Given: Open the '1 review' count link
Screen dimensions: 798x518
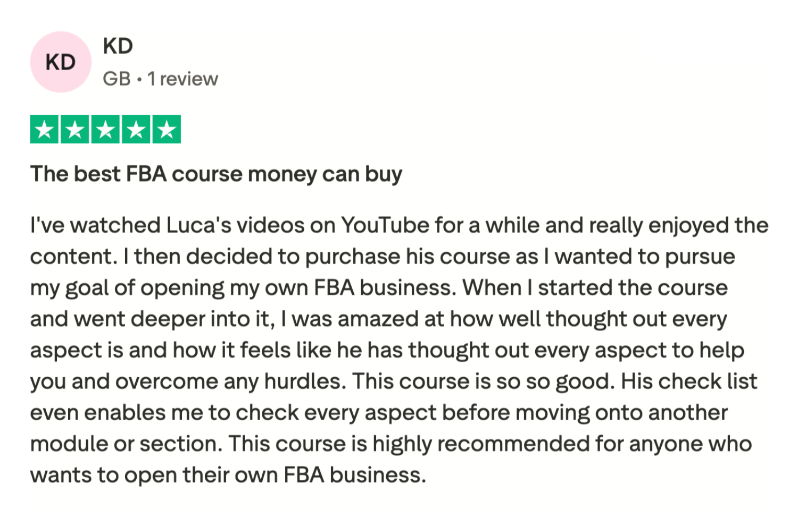Looking at the screenshot, I should click(x=182, y=79).
